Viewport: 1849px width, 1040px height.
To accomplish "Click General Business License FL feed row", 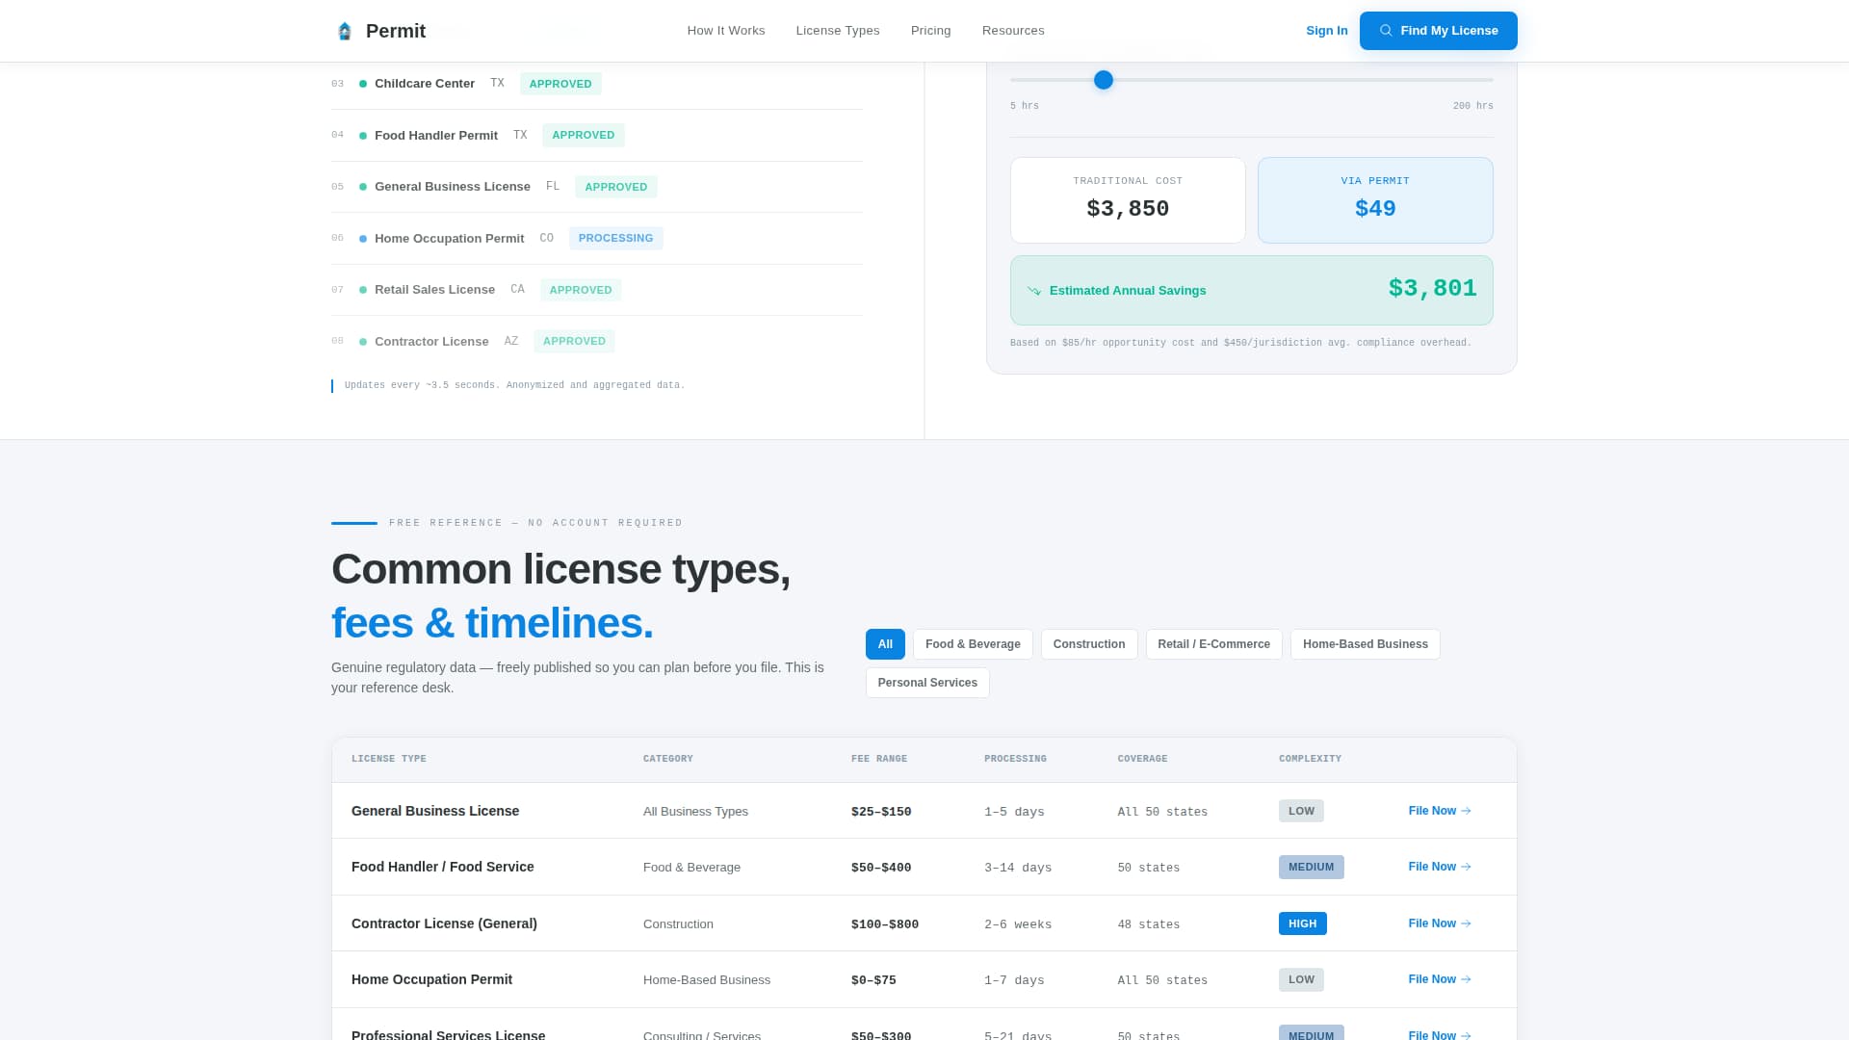I will [x=597, y=187].
